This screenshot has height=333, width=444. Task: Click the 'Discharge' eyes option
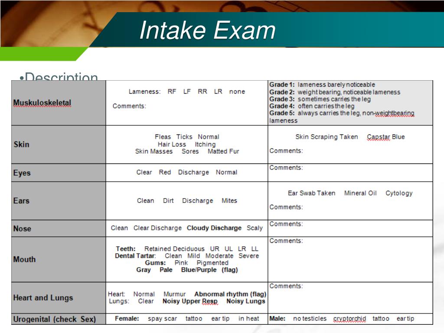[x=193, y=172]
